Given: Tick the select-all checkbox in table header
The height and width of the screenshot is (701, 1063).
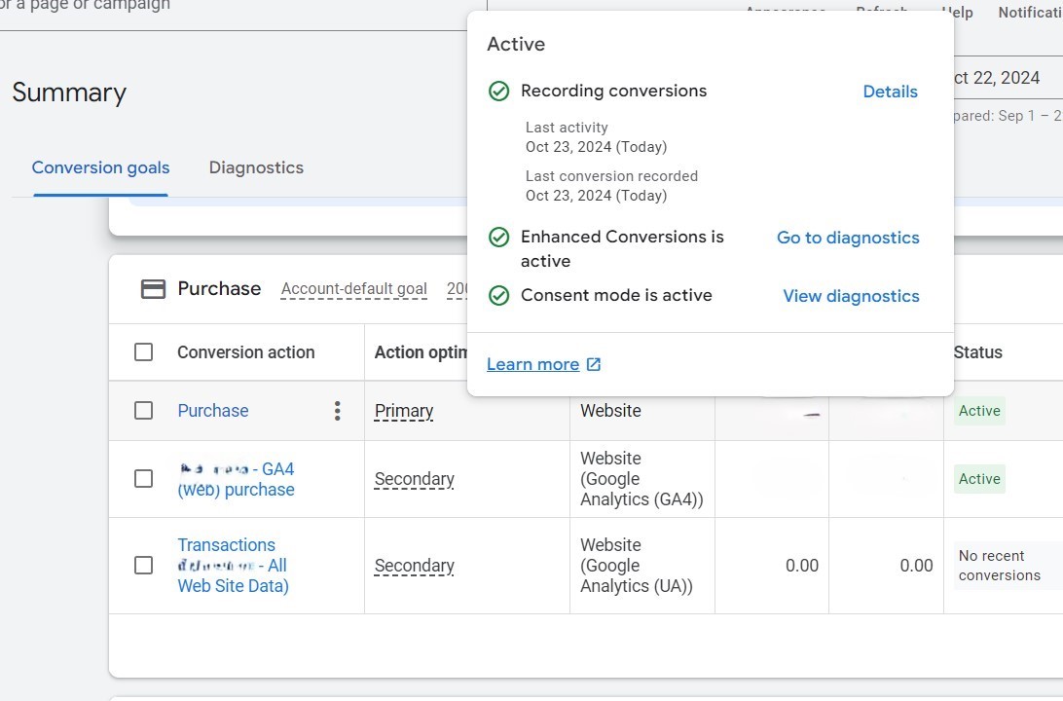Looking at the screenshot, I should pyautogui.click(x=143, y=352).
